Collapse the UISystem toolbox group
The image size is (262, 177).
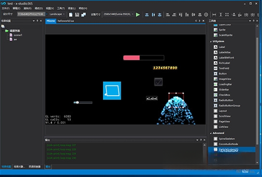click(x=211, y=42)
